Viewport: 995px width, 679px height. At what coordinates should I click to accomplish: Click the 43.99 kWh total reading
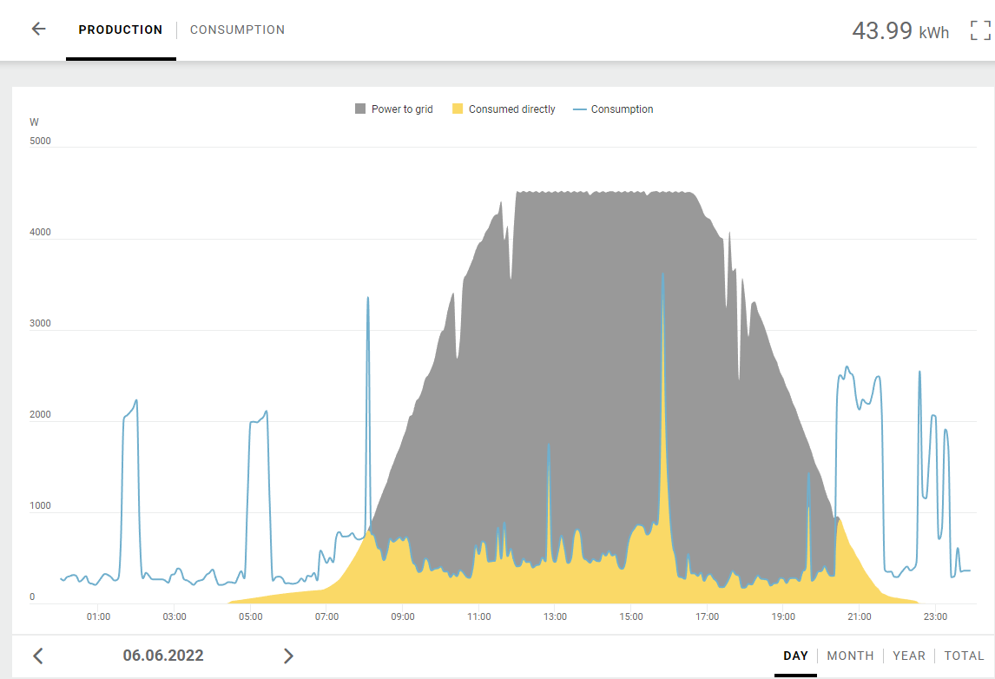tap(899, 31)
